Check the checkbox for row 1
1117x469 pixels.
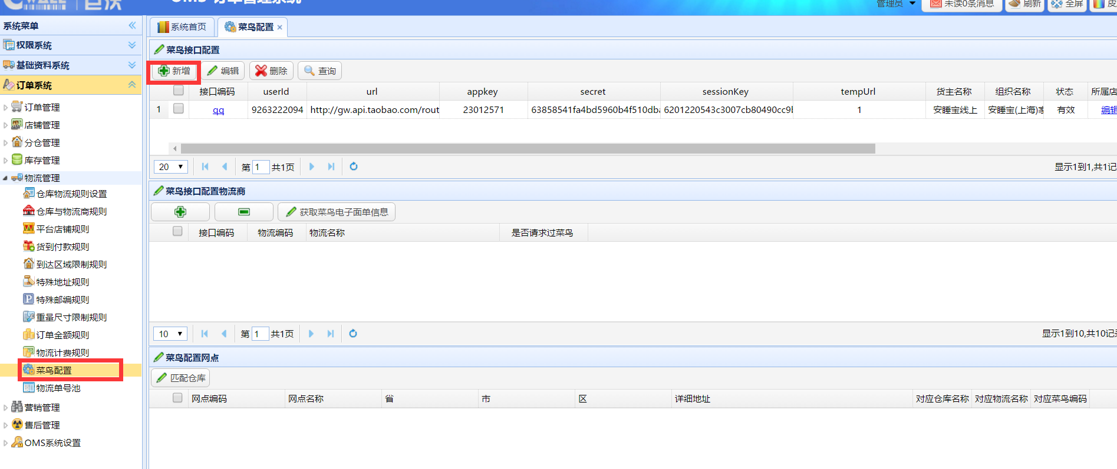[179, 109]
